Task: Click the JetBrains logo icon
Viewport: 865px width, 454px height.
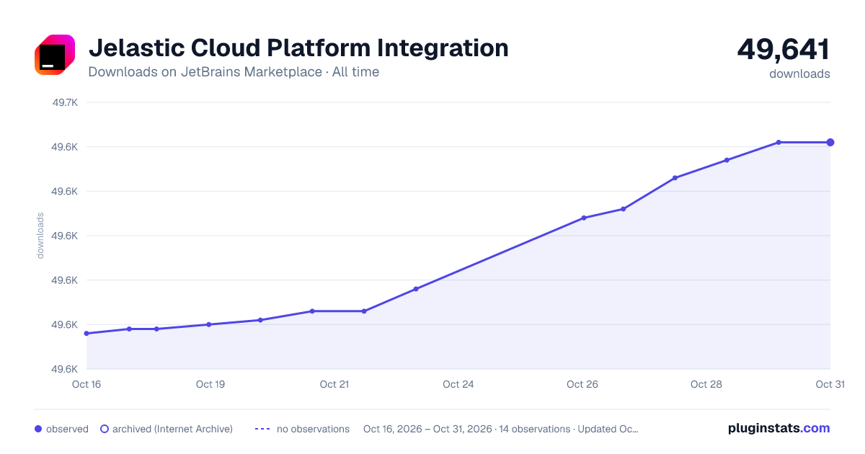Action: (55, 55)
